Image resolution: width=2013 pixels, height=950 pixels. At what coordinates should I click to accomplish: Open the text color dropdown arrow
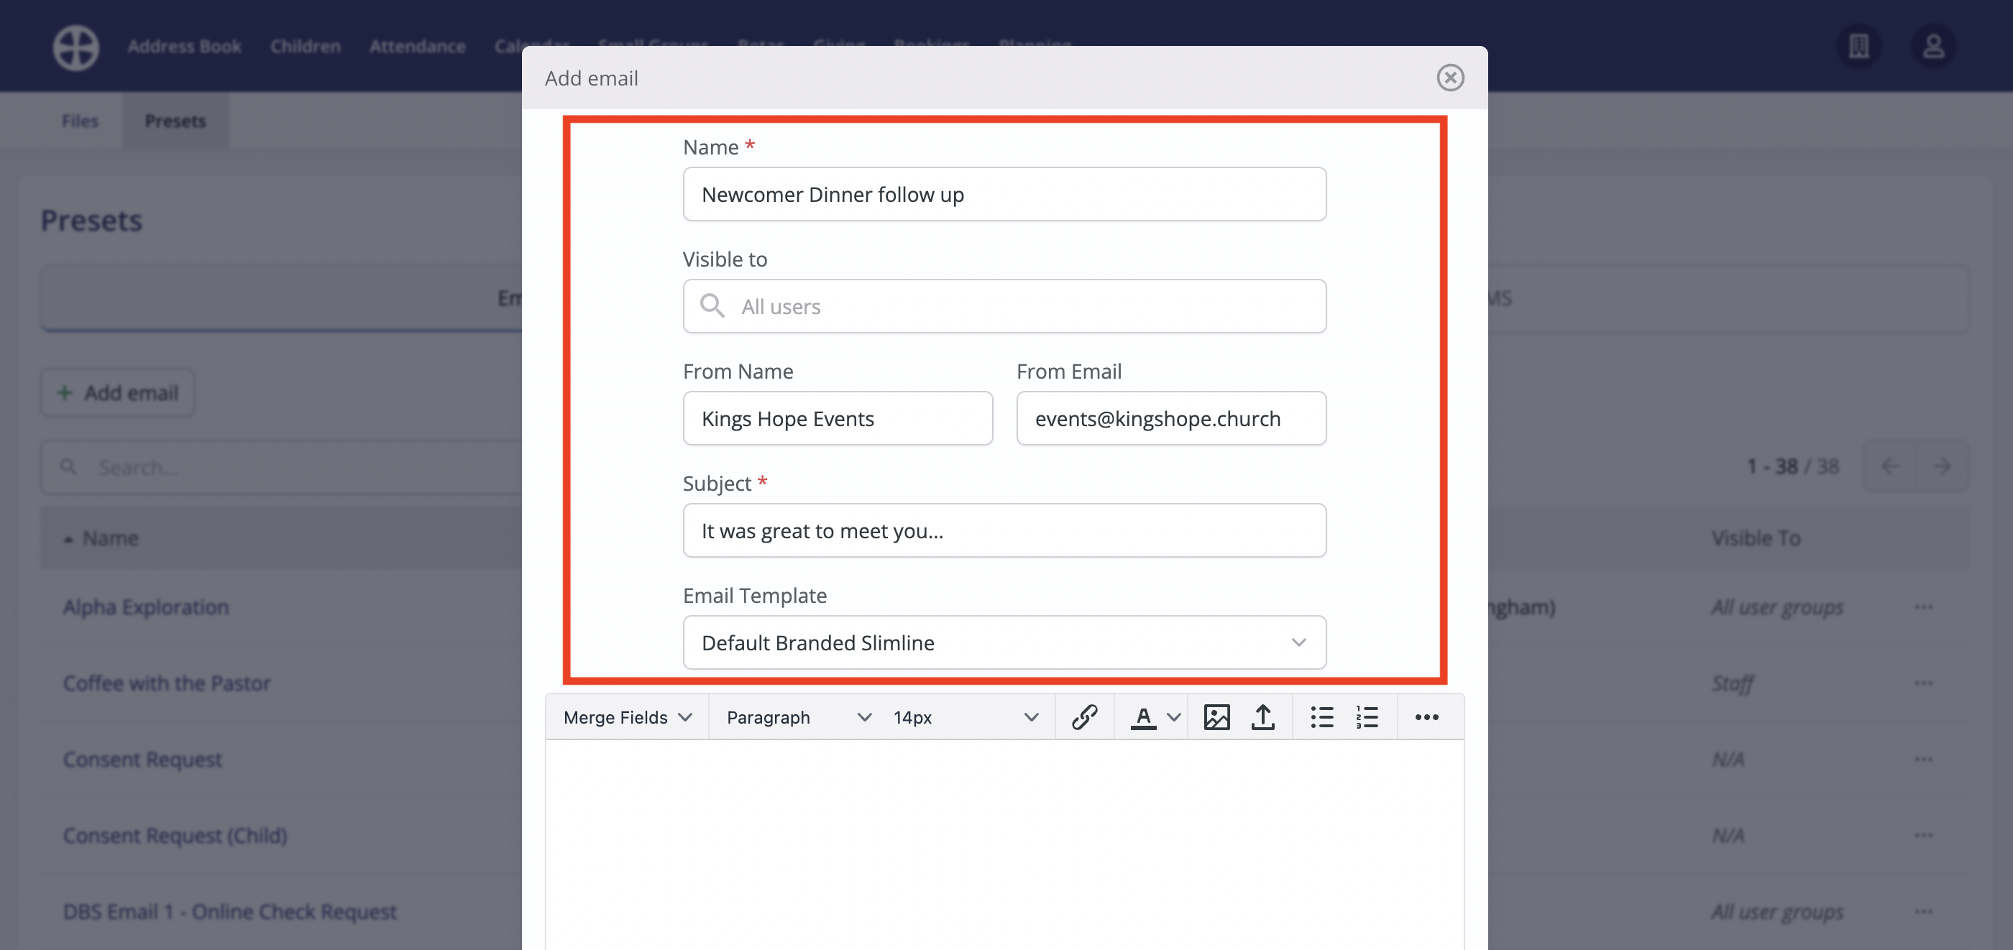1173,716
